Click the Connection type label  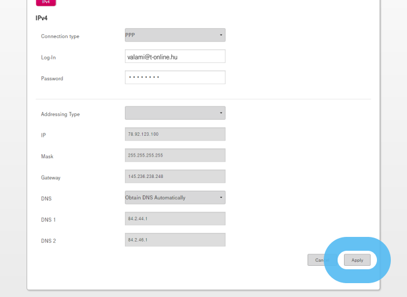(60, 36)
